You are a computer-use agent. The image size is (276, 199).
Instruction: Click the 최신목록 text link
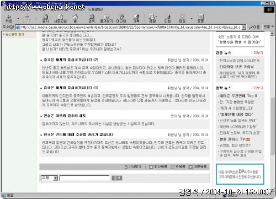[161, 166]
